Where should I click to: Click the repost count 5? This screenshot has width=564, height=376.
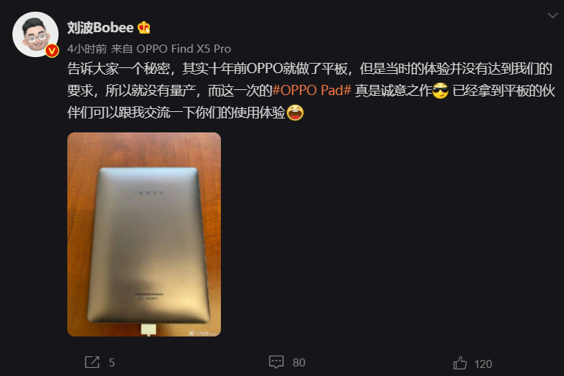[112, 362]
